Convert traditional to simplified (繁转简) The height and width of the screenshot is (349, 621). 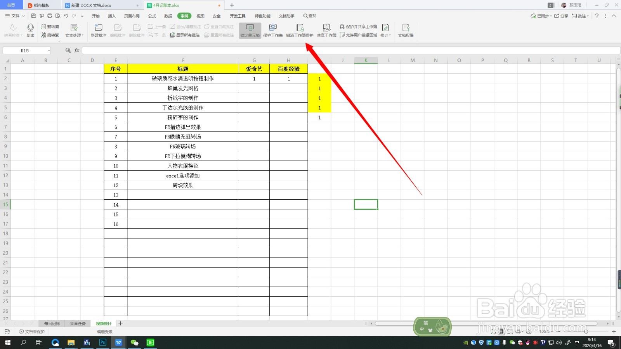[50, 27]
